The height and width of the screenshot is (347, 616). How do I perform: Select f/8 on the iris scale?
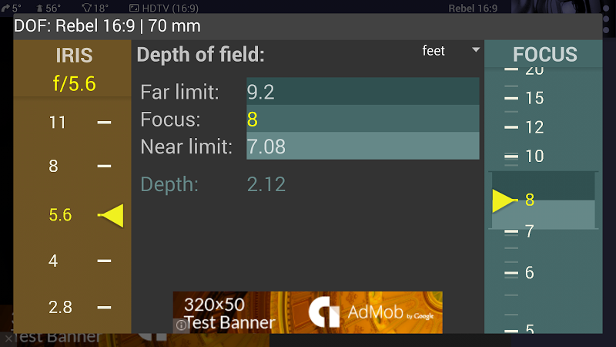(x=53, y=166)
